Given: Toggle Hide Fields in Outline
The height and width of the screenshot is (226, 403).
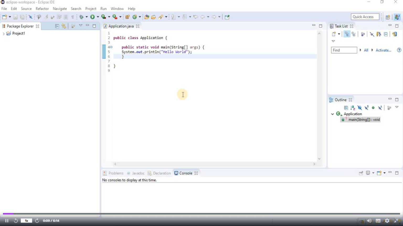Looking at the screenshot, I should (360, 108).
